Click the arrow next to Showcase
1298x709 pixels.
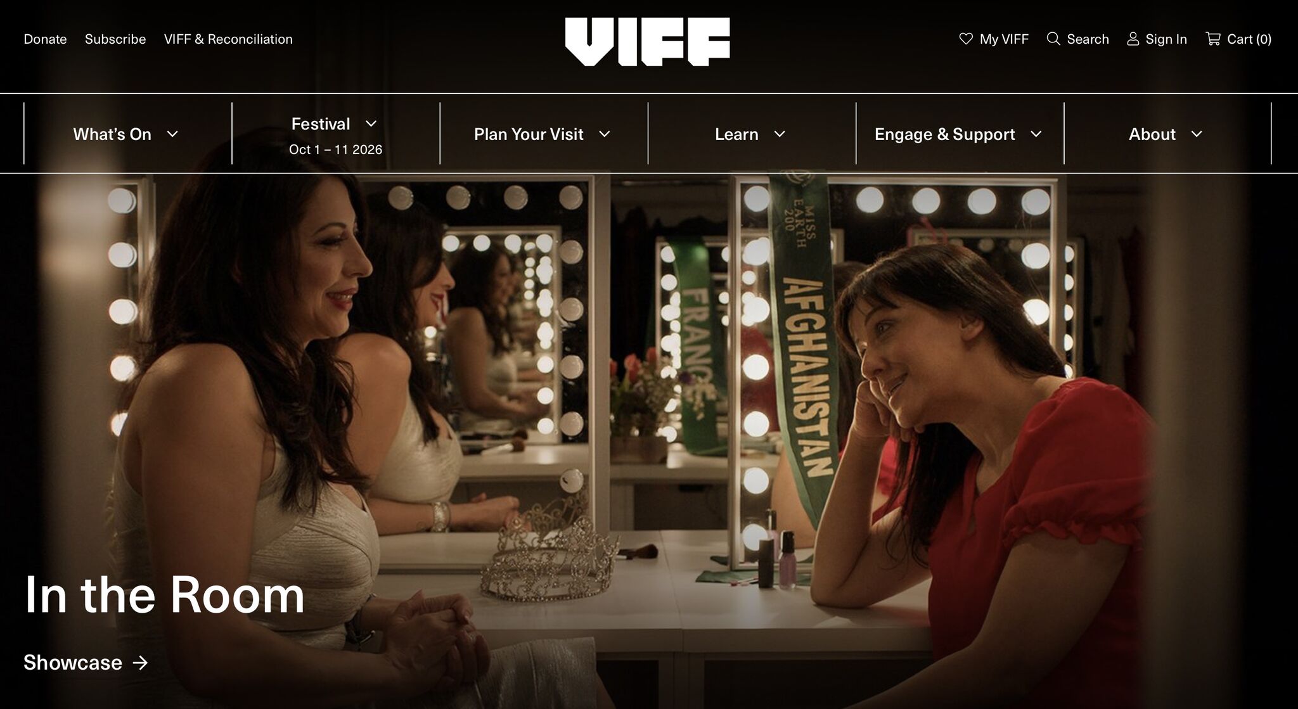click(x=140, y=663)
